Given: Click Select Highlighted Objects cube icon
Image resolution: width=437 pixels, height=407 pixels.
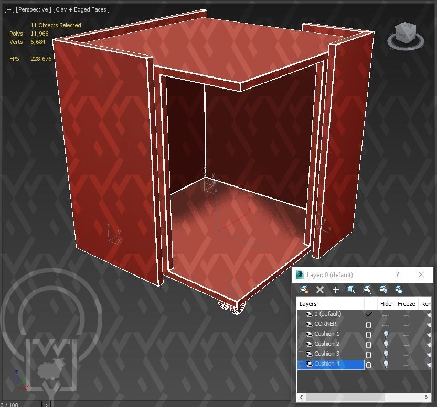Looking at the screenshot, I should pos(351,290).
